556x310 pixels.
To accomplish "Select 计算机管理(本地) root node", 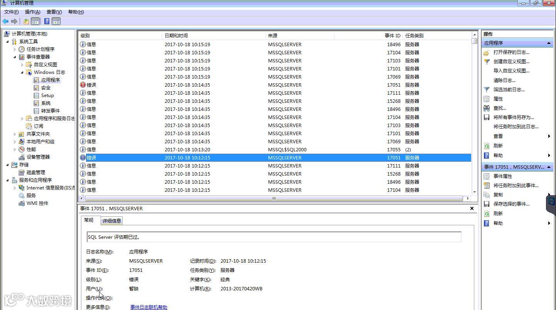I will click(x=29, y=34).
